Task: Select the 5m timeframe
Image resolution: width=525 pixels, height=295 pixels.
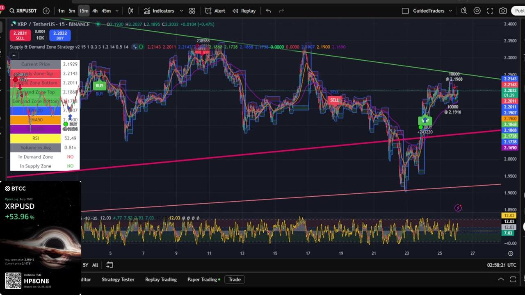Action: click(72, 11)
